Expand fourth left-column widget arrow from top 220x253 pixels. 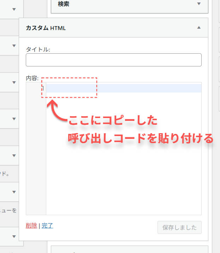point(14,119)
